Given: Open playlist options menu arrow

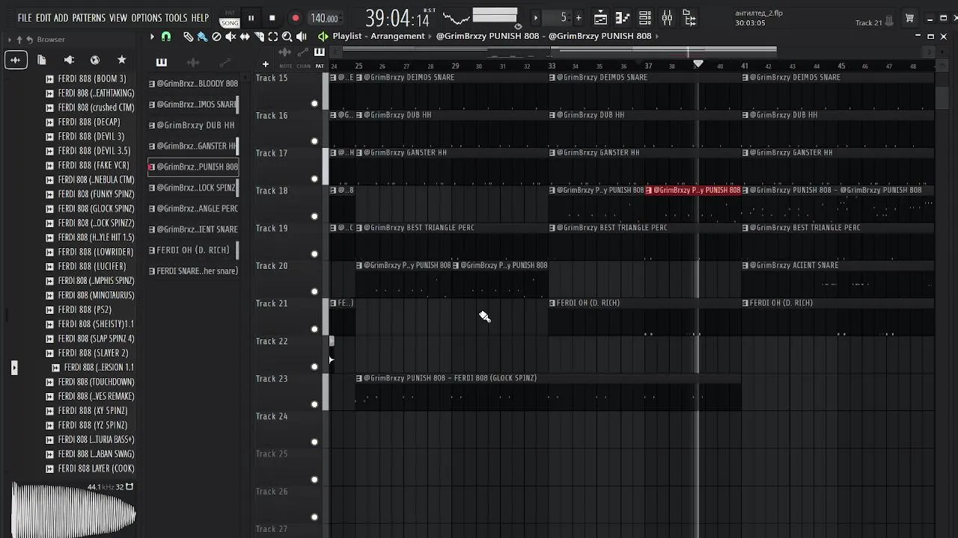Looking at the screenshot, I should point(152,36).
